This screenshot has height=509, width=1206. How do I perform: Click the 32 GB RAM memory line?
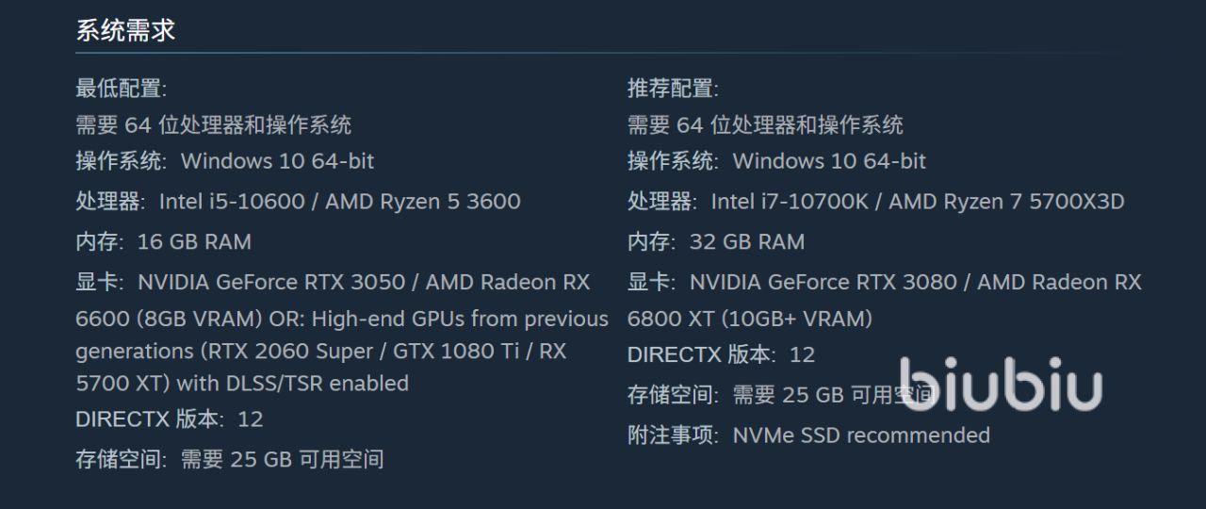point(716,242)
